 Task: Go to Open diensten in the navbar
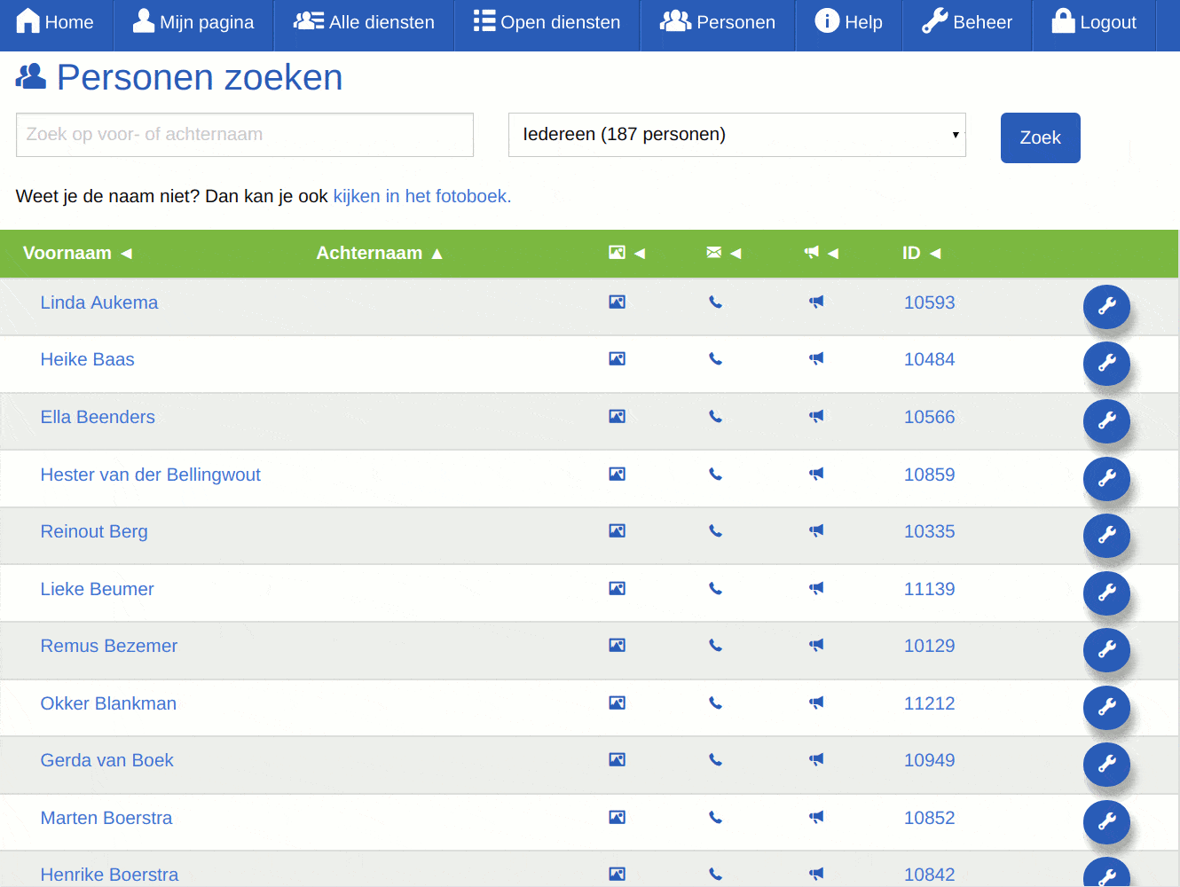[x=547, y=22]
